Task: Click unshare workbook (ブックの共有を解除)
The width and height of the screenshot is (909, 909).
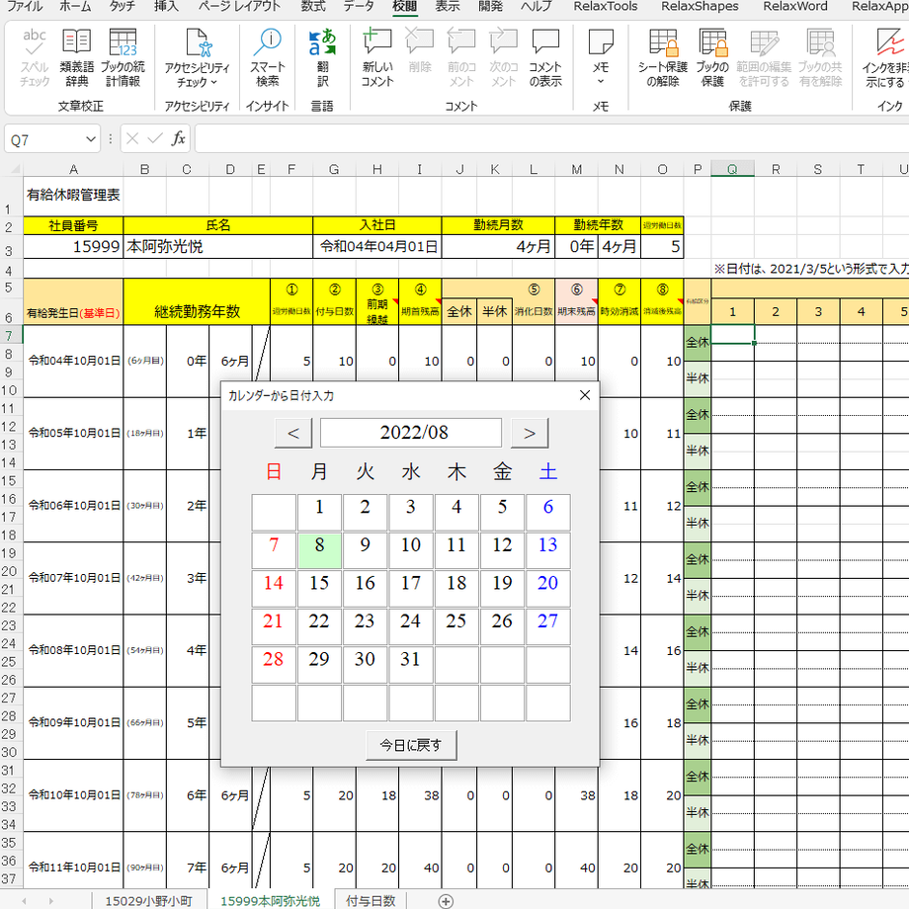Action: [x=820, y=57]
